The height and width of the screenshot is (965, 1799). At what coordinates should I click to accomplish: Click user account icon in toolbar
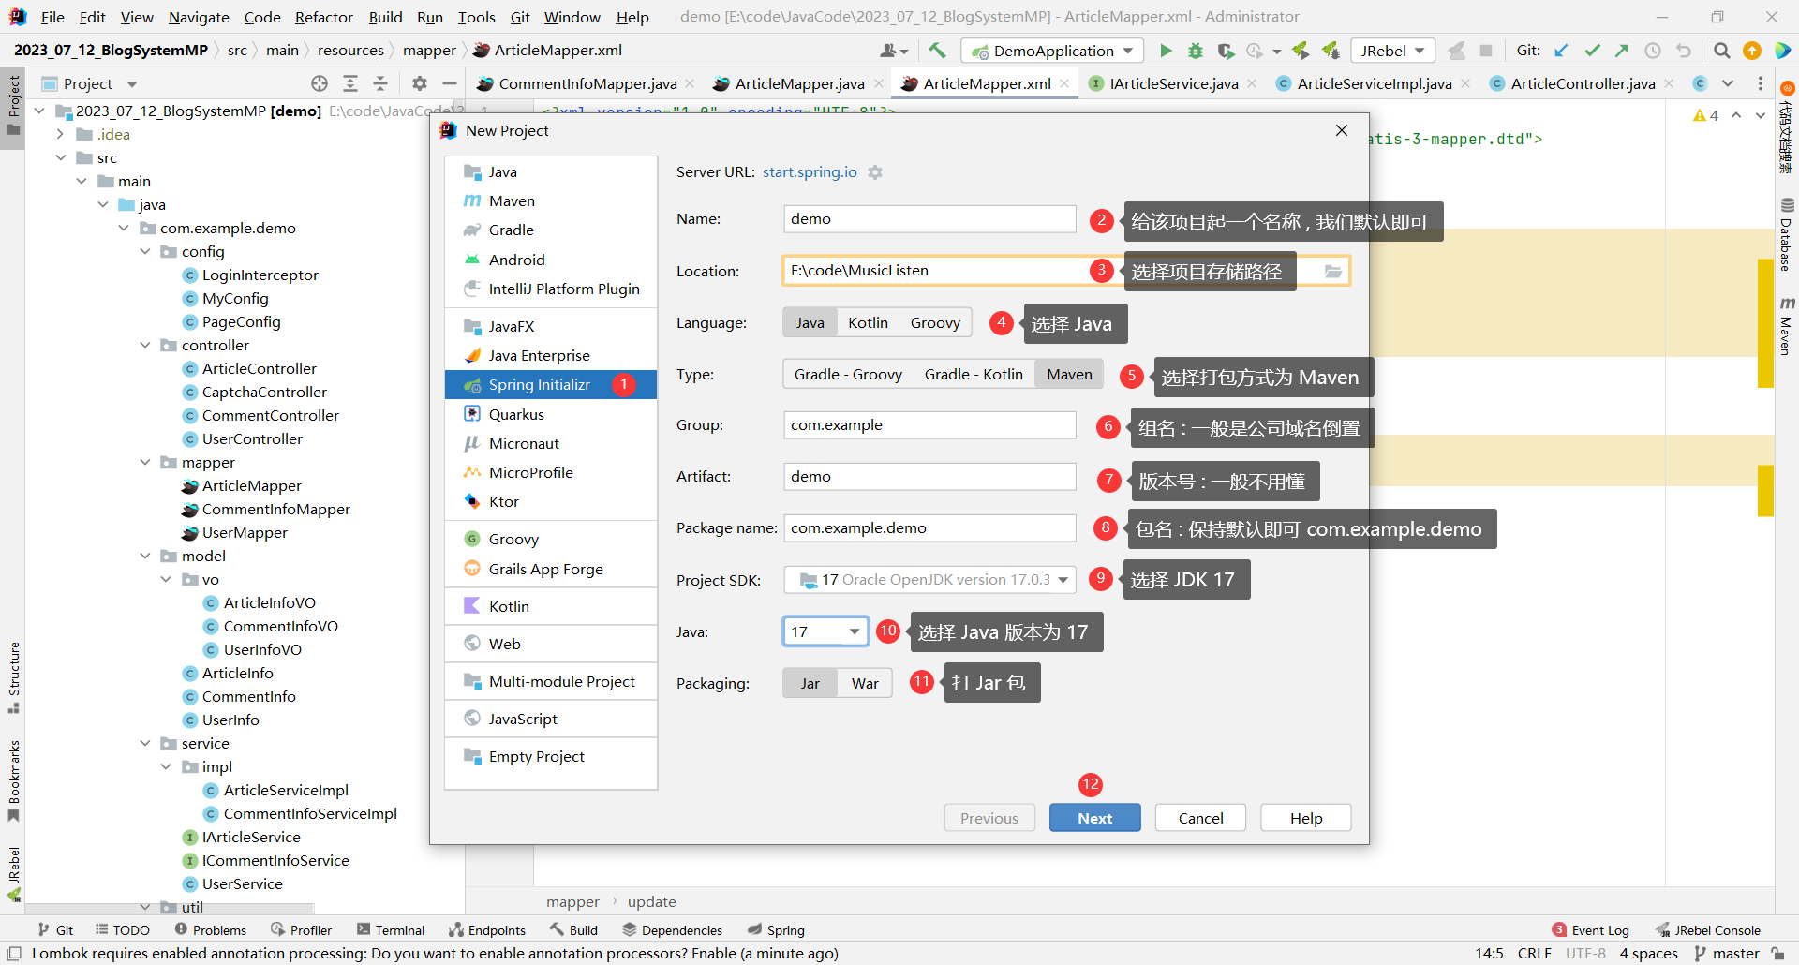[x=893, y=51]
